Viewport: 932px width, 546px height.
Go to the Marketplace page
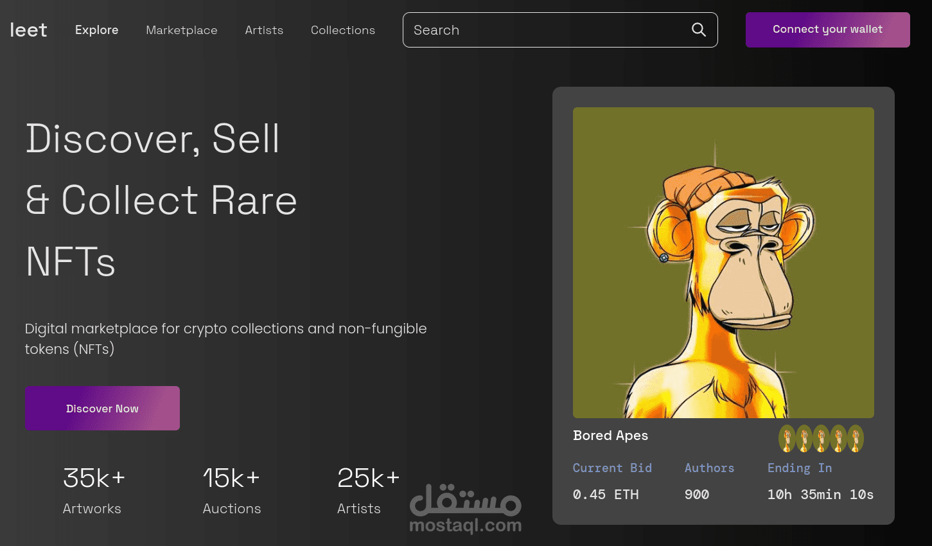coord(182,30)
